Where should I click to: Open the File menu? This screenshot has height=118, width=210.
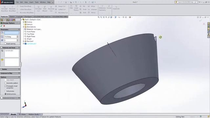17,2
